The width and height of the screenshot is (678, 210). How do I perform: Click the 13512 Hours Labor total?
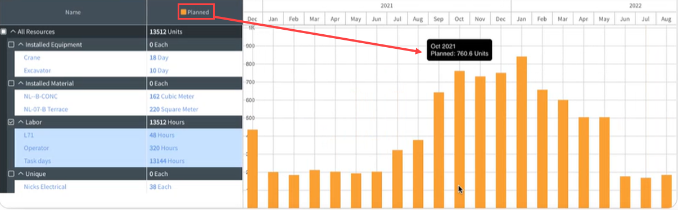point(166,122)
